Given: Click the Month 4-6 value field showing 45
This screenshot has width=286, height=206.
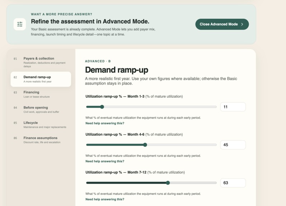Looking at the screenshot, I should [233, 145].
